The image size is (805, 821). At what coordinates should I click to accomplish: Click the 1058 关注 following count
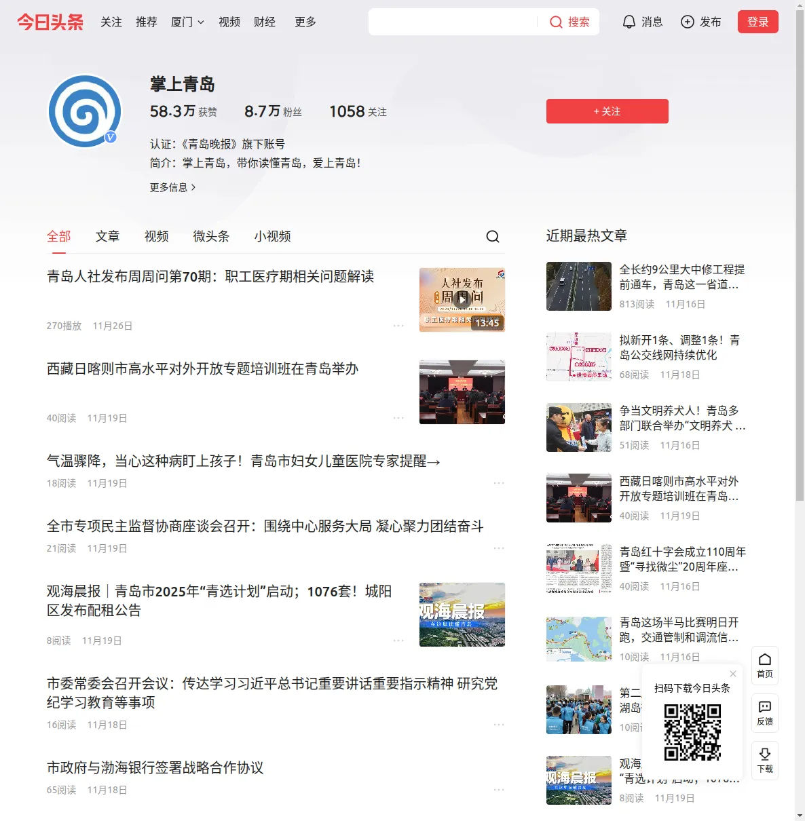coord(358,111)
